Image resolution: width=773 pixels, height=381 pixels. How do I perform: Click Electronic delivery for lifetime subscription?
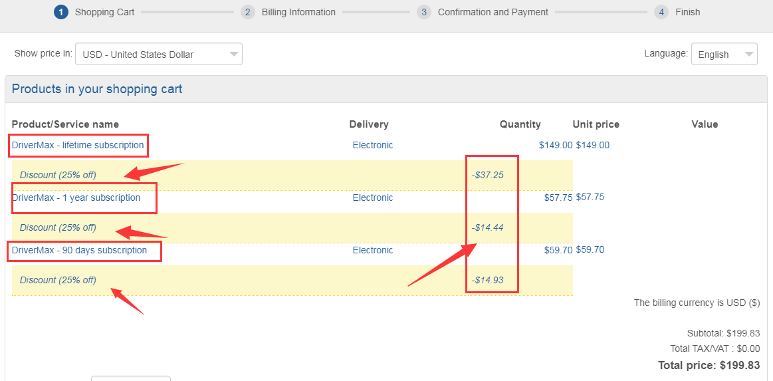coord(373,145)
